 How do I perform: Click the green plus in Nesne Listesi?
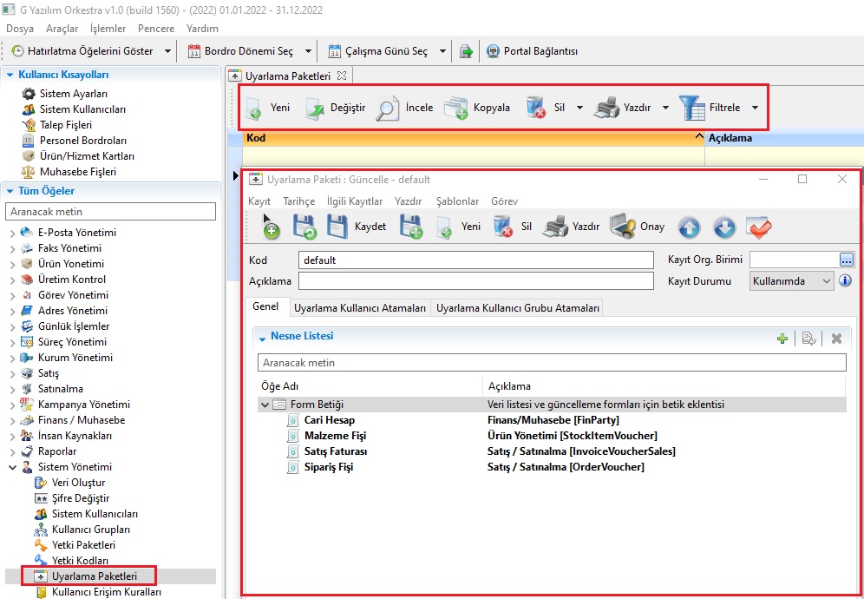pyautogui.click(x=782, y=339)
